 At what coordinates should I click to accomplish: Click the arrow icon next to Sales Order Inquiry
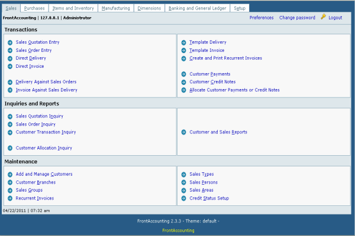[x=10, y=124]
